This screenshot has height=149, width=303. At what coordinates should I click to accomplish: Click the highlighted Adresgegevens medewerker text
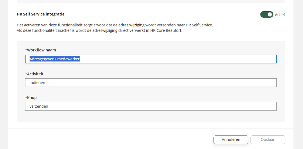[55, 59]
